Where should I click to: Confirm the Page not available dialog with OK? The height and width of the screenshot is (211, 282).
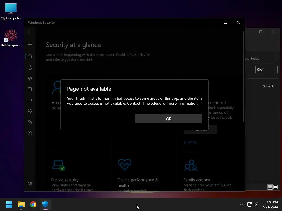click(168, 119)
